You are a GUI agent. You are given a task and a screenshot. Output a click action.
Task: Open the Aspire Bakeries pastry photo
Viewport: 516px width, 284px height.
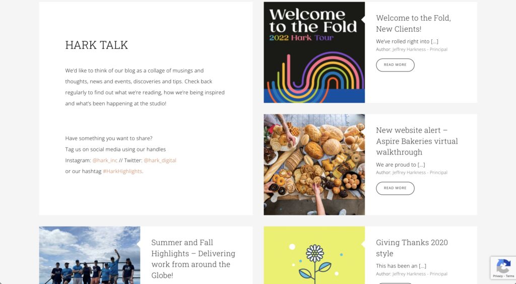[314, 165]
